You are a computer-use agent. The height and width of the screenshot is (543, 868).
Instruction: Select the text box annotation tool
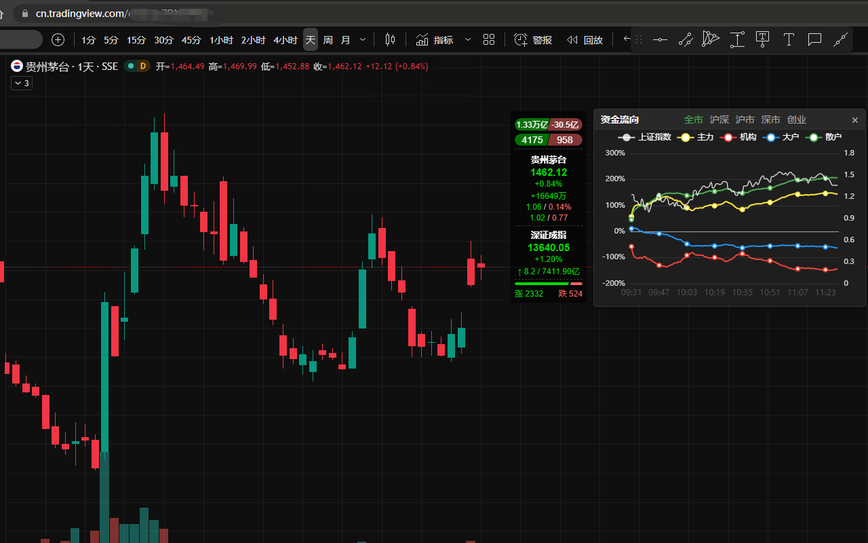point(763,39)
